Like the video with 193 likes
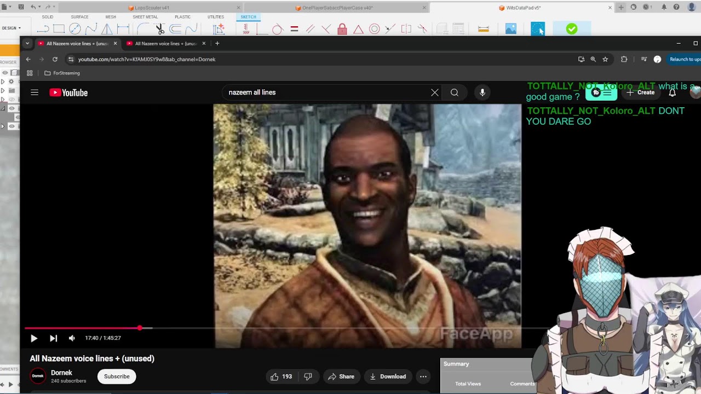Viewport: 701px width, 394px height. click(x=281, y=376)
